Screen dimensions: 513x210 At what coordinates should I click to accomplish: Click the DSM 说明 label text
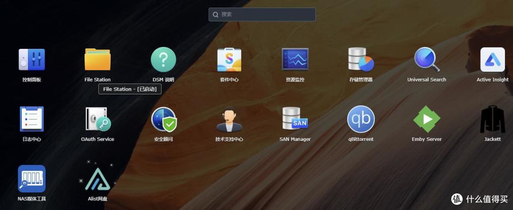163,80
